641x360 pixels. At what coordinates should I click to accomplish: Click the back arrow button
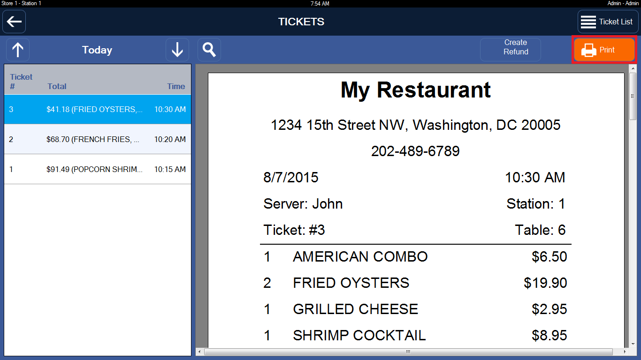tap(14, 22)
